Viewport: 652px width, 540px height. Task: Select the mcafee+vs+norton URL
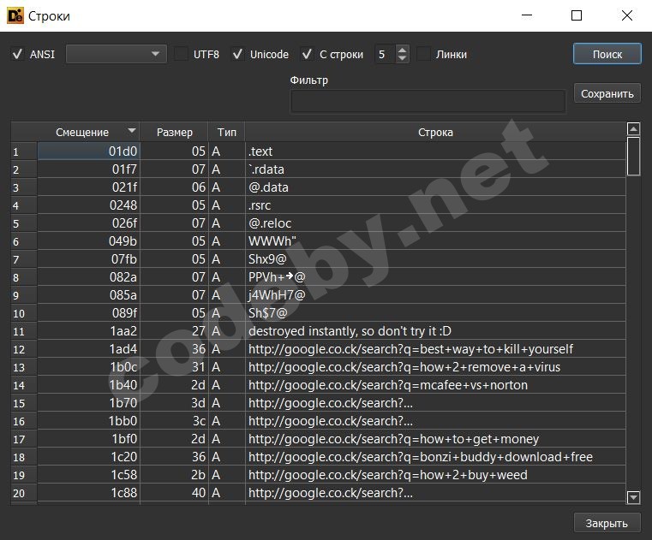click(435, 385)
